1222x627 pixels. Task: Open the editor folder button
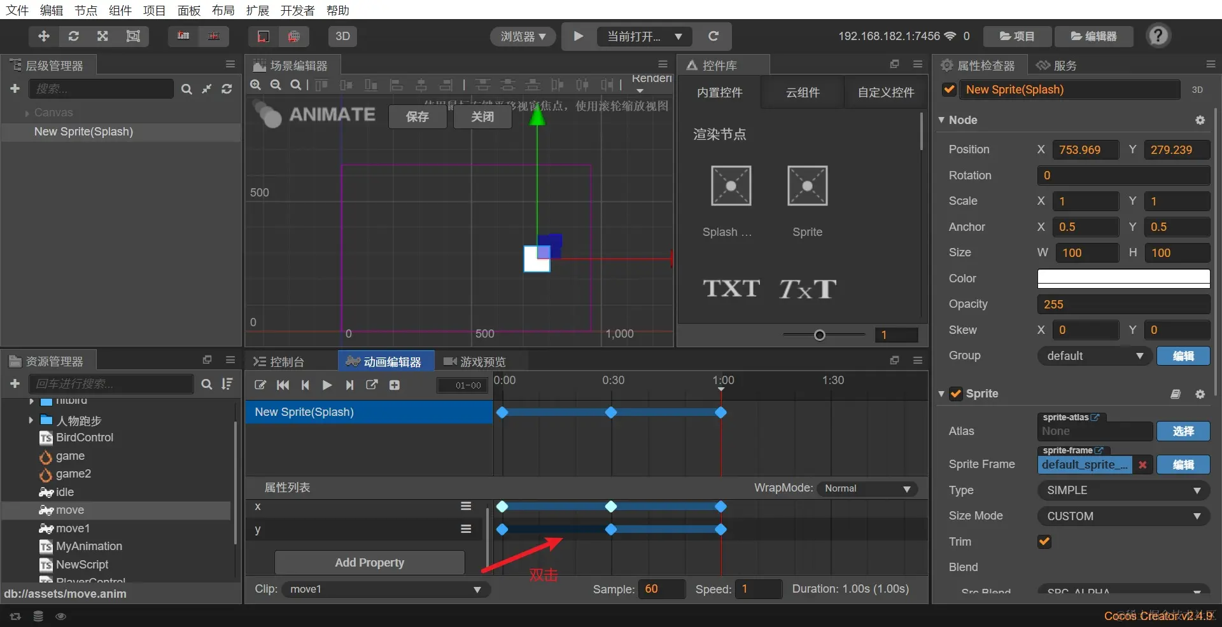point(1093,36)
